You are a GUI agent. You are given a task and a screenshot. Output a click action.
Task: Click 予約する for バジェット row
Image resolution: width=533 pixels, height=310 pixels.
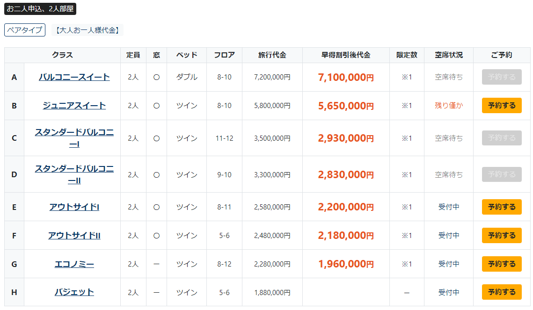click(x=502, y=292)
